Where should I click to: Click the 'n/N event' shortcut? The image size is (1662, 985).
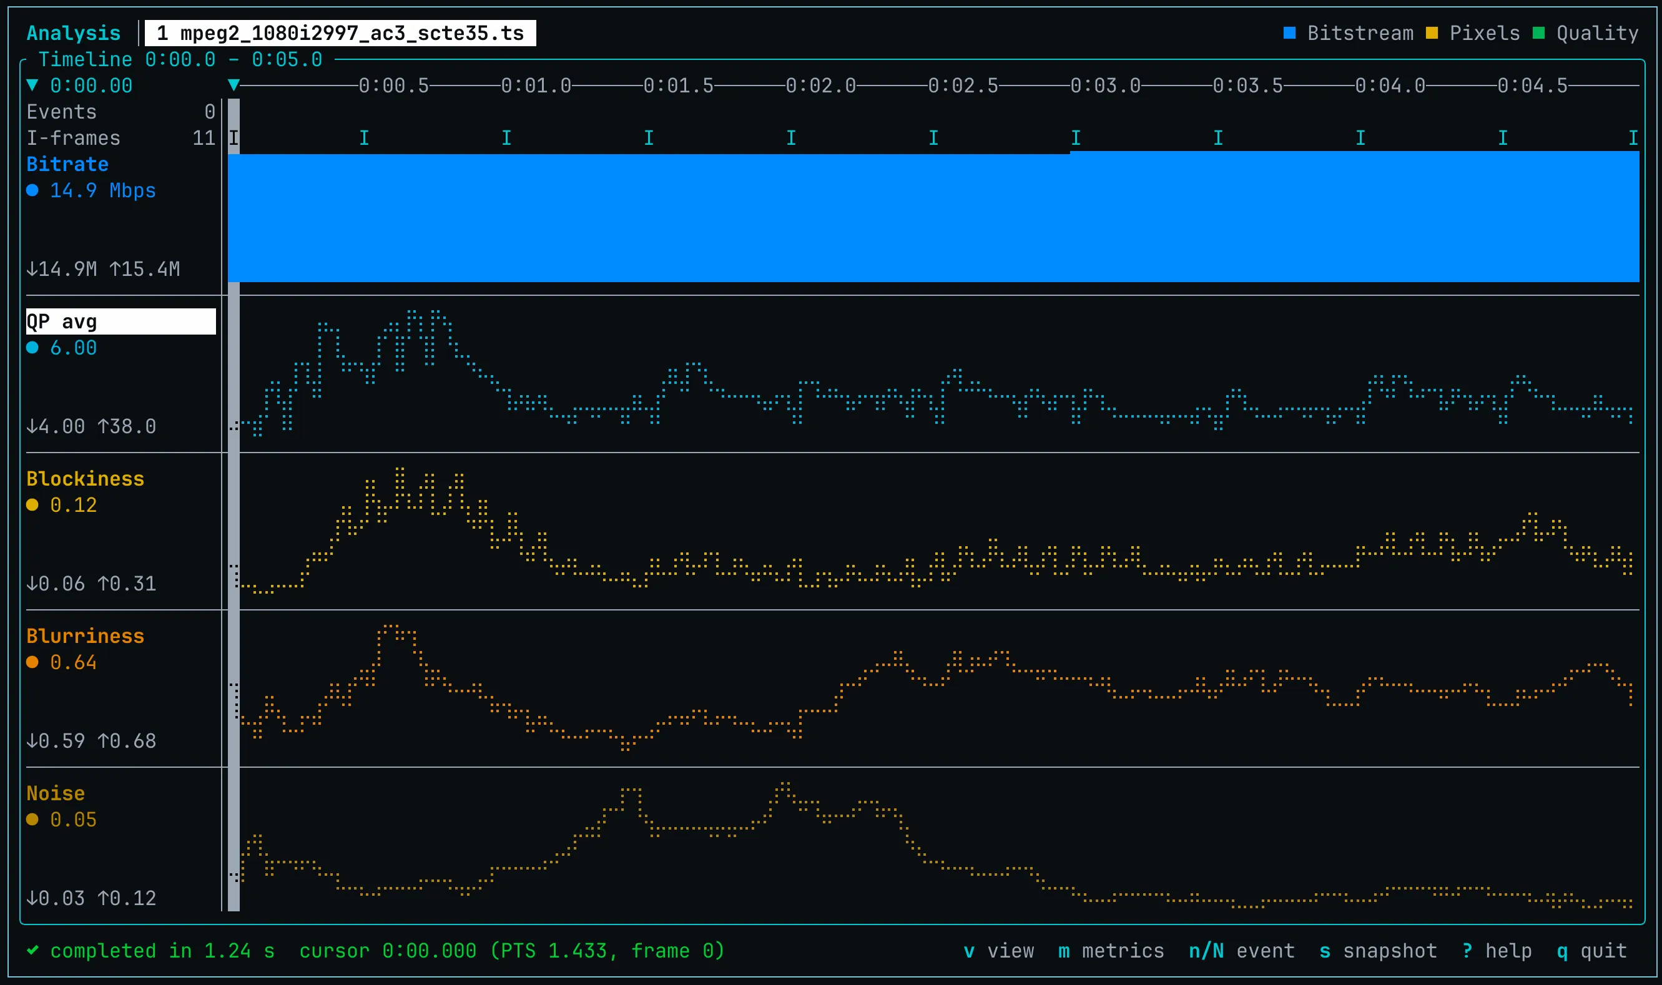[x=1242, y=951]
